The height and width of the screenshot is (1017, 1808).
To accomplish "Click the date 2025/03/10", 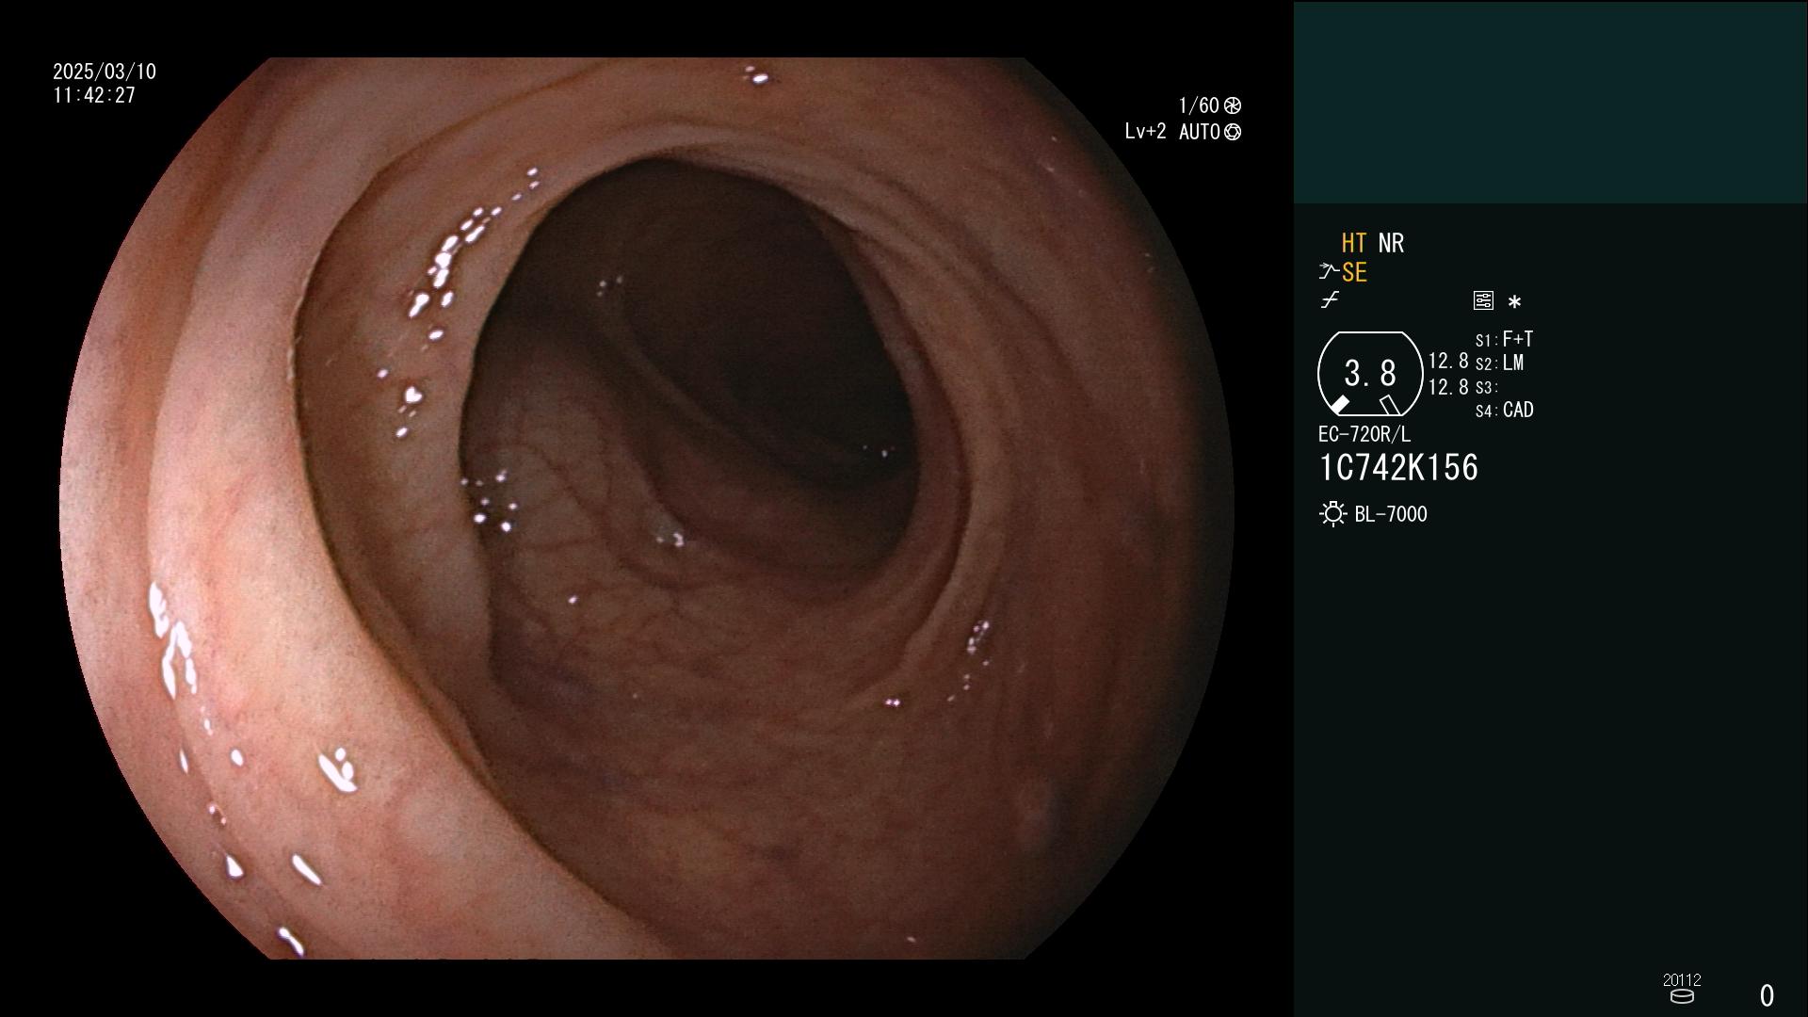I will (x=105, y=72).
